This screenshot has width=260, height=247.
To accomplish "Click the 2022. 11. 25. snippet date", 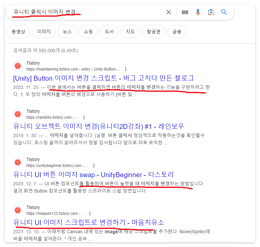I will click(x=26, y=87).
